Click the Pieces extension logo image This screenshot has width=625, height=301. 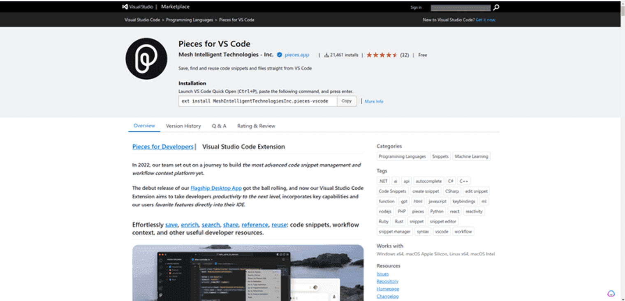146,59
